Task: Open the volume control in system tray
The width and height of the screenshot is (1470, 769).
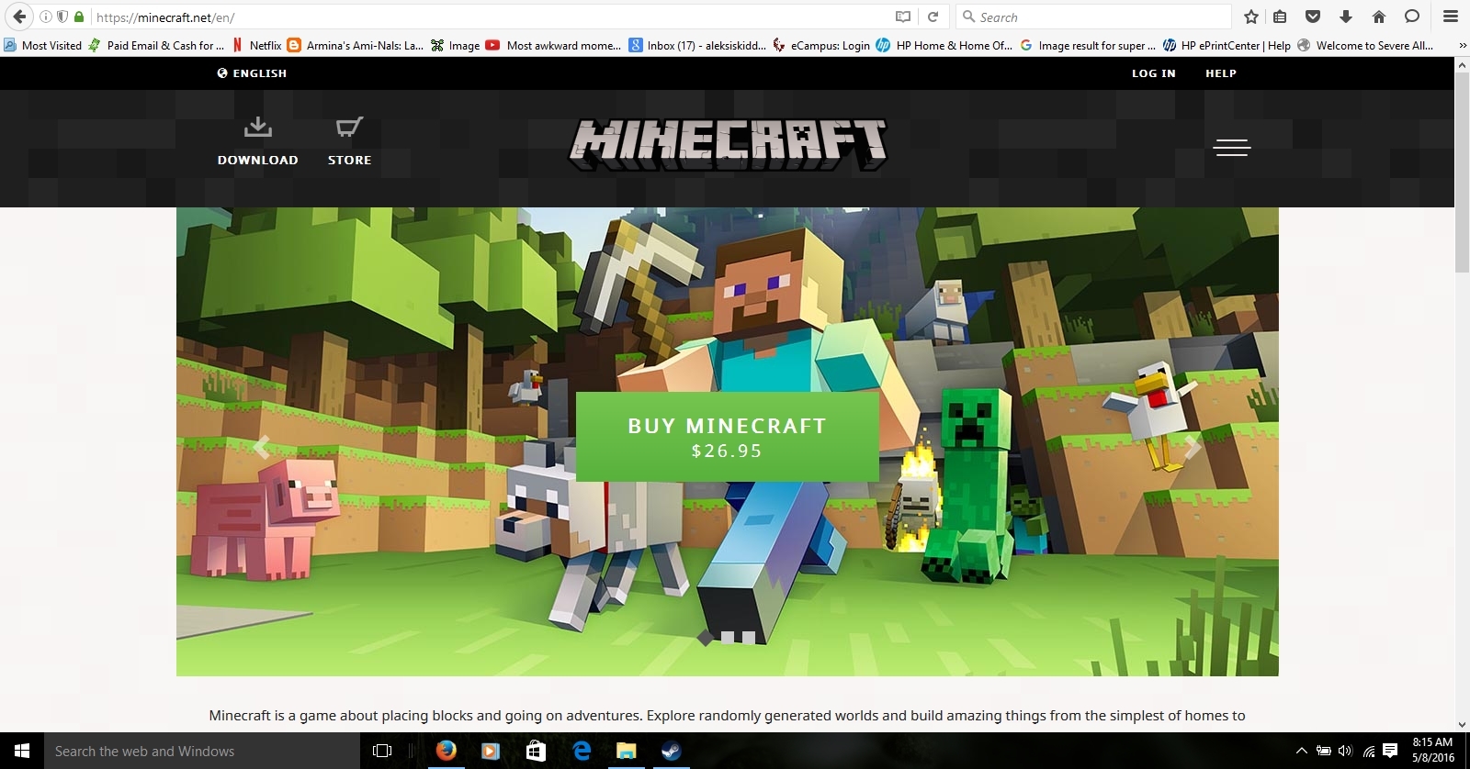Action: pyautogui.click(x=1346, y=751)
